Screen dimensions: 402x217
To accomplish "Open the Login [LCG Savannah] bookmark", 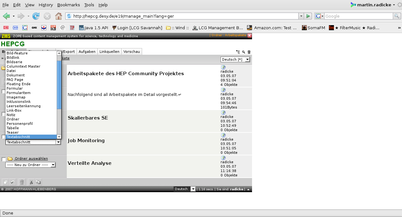I will click(137, 28).
